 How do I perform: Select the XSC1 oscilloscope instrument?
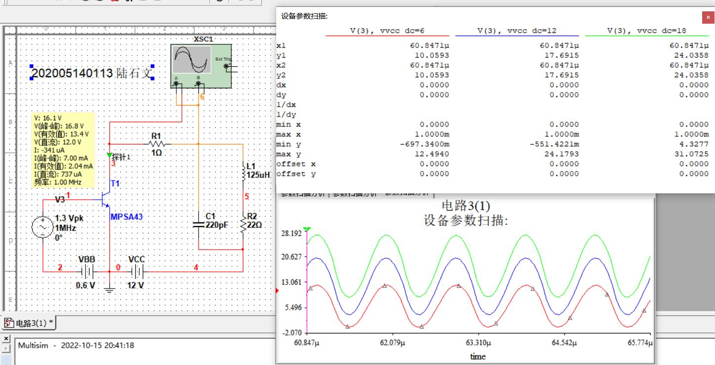[201, 66]
